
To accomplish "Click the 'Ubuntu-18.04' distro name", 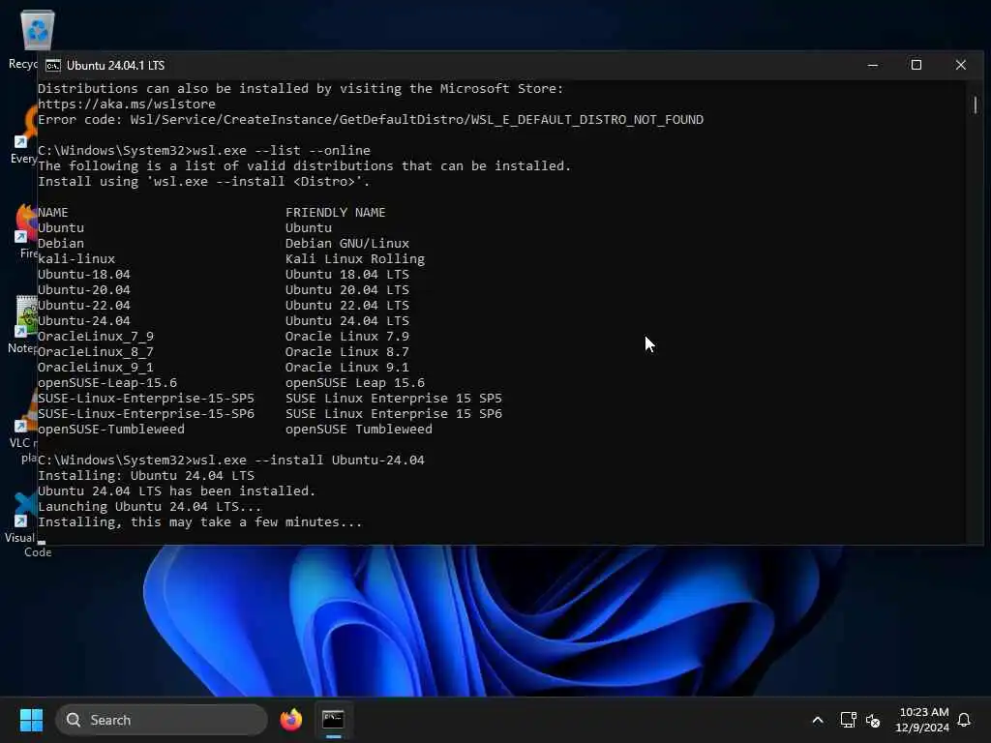I will pos(84,274).
